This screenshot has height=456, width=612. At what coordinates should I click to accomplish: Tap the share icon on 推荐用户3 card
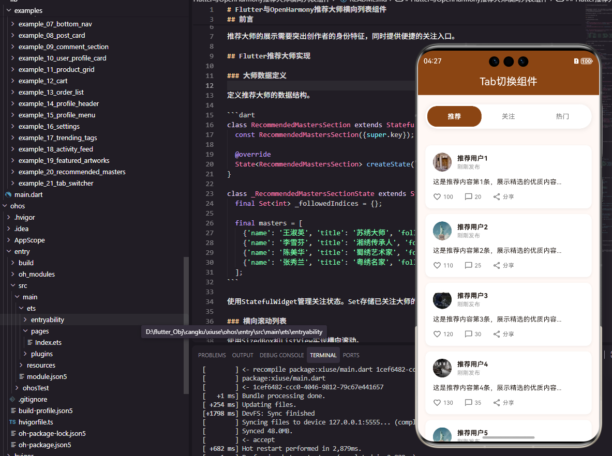(x=497, y=335)
